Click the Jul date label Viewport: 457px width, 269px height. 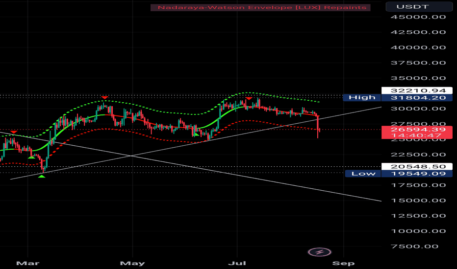[x=237, y=263]
